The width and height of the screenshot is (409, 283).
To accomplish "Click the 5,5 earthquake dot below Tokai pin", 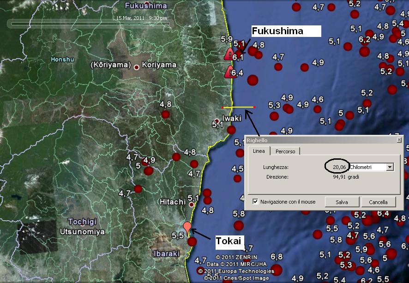I will point(192,241).
